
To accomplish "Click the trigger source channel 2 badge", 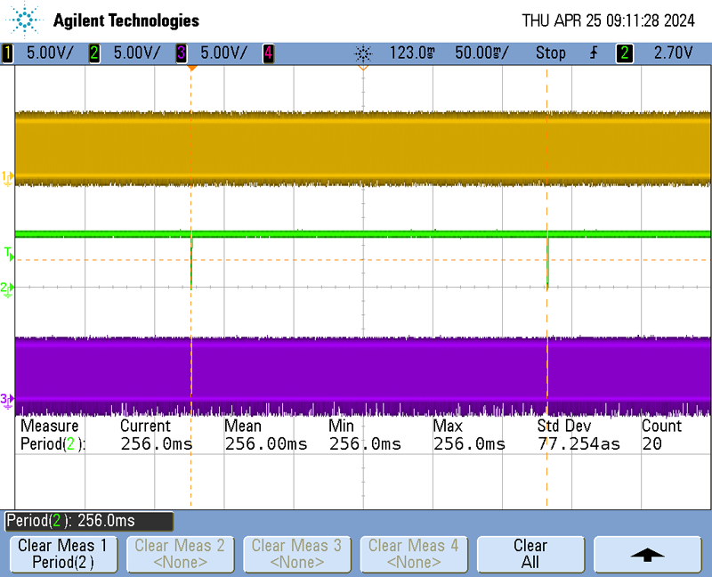I will (625, 53).
